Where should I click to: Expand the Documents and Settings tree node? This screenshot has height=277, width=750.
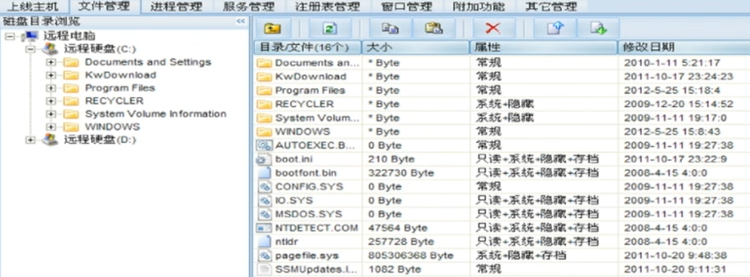pyautogui.click(x=51, y=62)
